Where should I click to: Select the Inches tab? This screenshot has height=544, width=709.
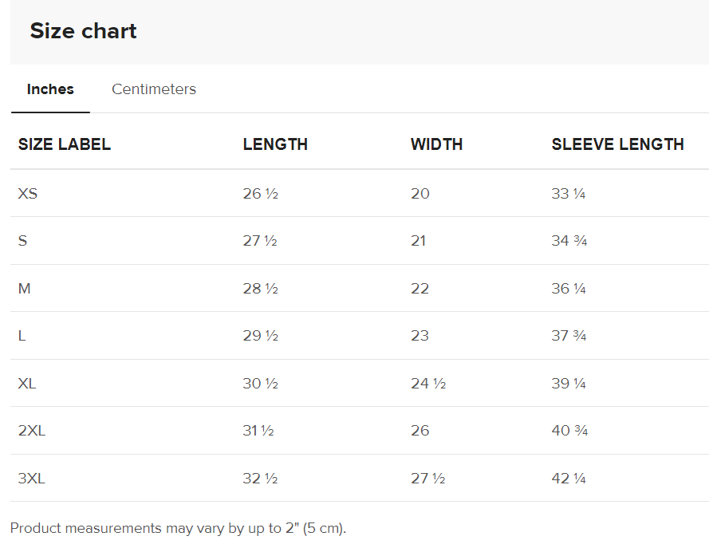tap(50, 89)
